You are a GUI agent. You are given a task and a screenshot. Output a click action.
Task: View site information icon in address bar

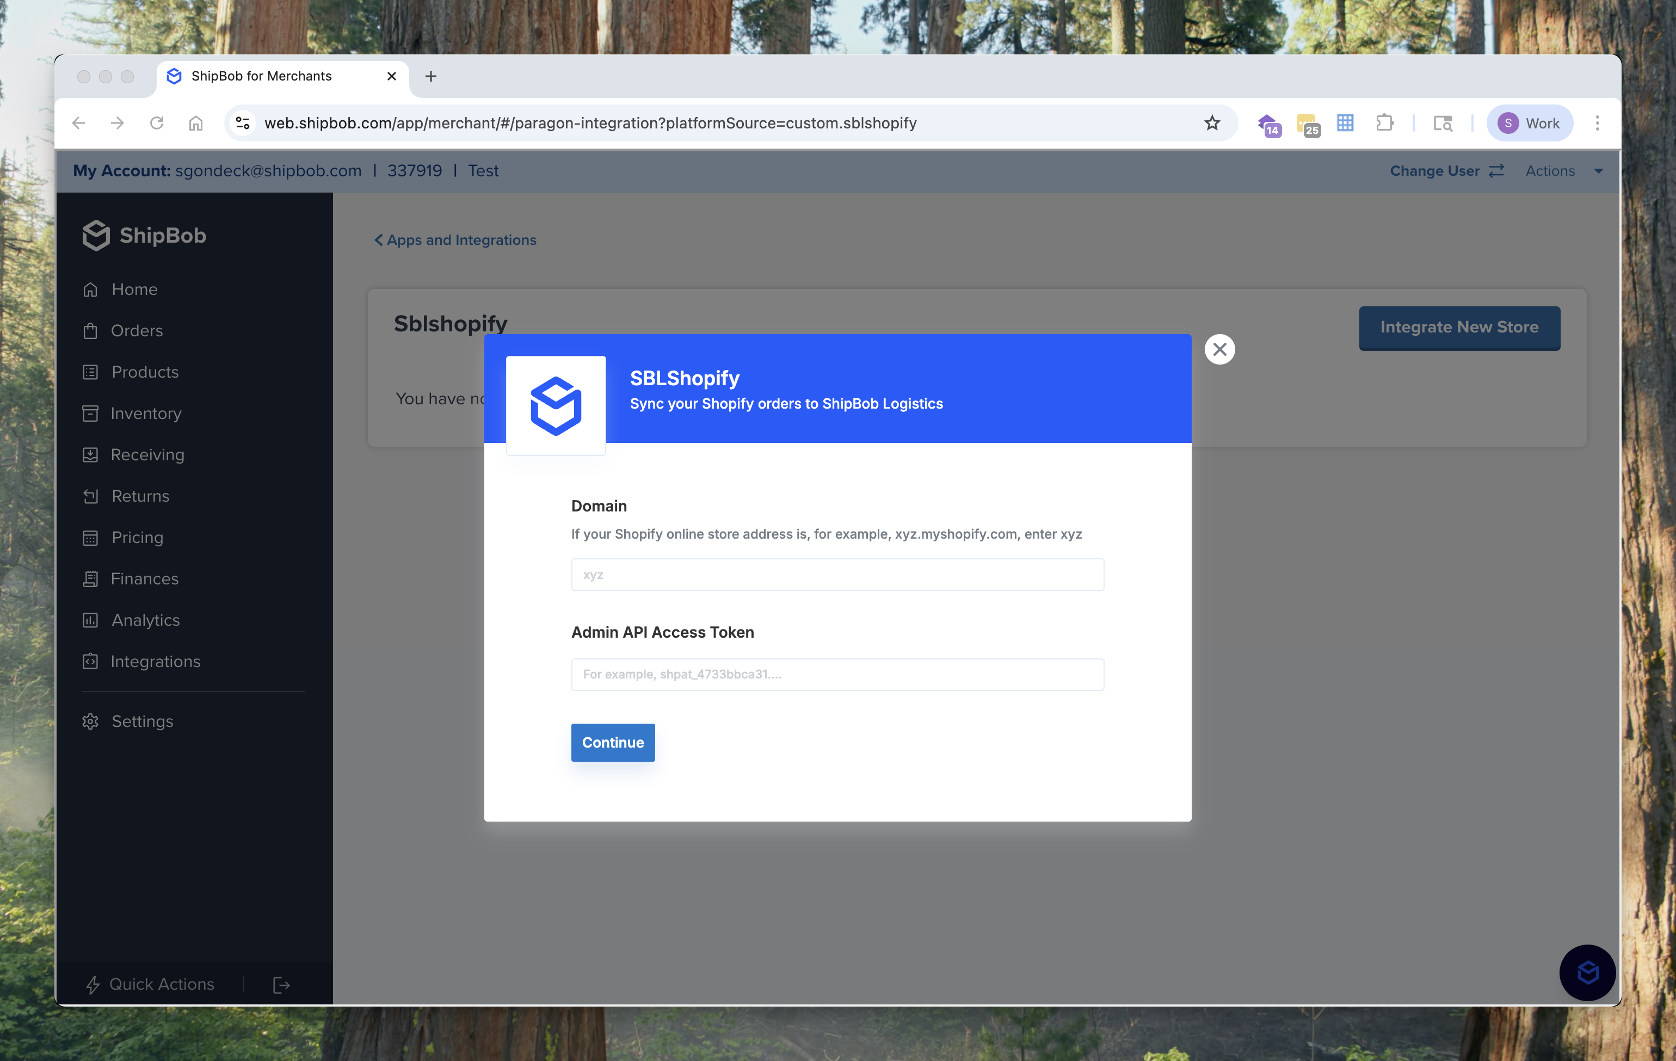point(242,123)
